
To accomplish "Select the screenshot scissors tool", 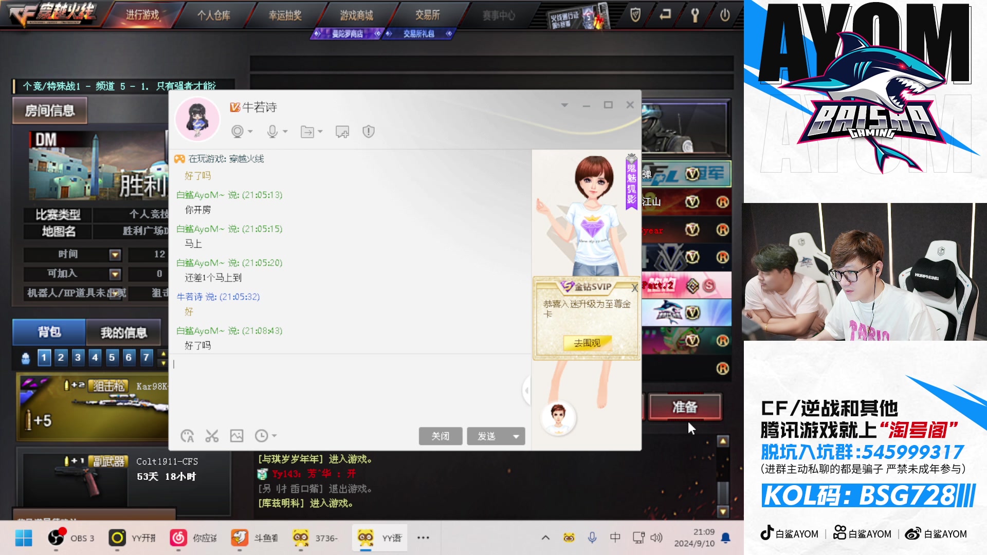I will coord(212,436).
